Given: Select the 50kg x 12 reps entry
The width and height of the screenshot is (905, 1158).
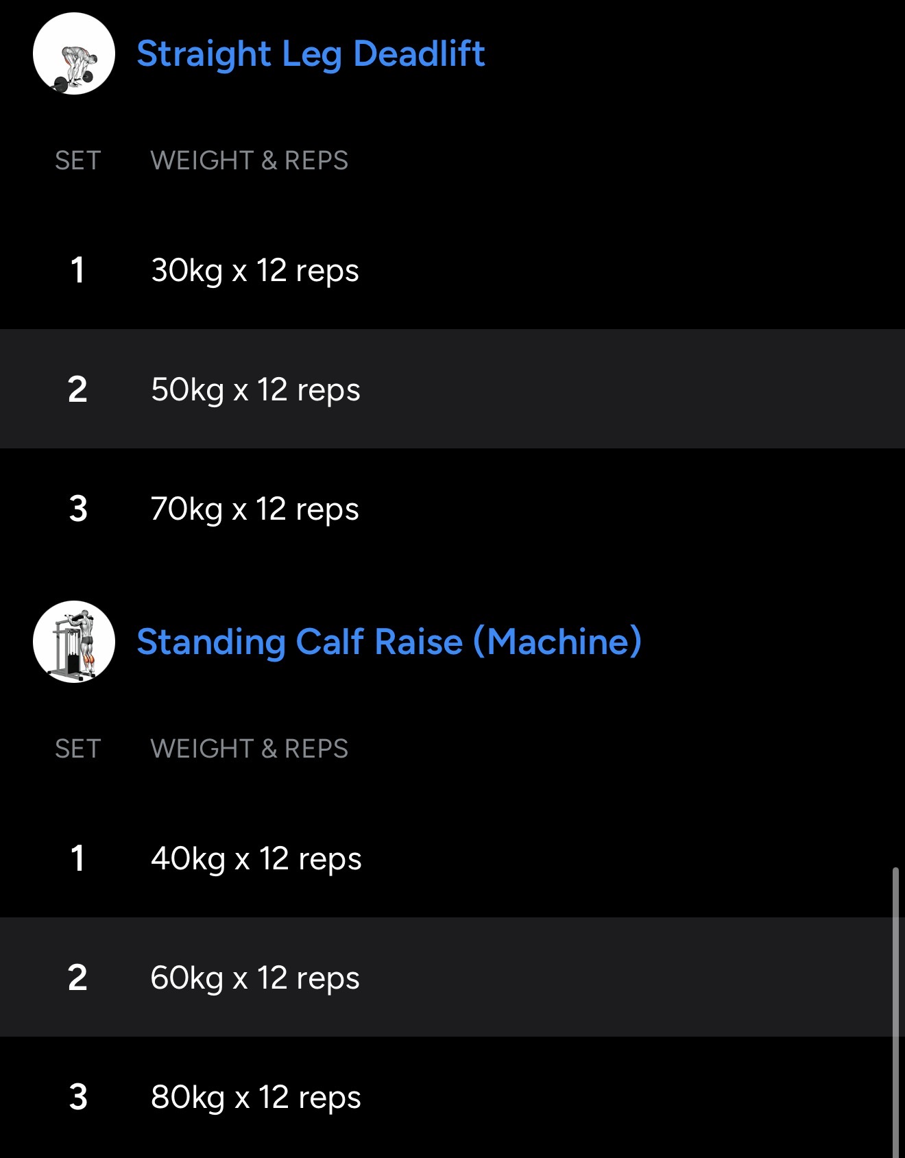Looking at the screenshot, I should pyautogui.click(x=255, y=389).
